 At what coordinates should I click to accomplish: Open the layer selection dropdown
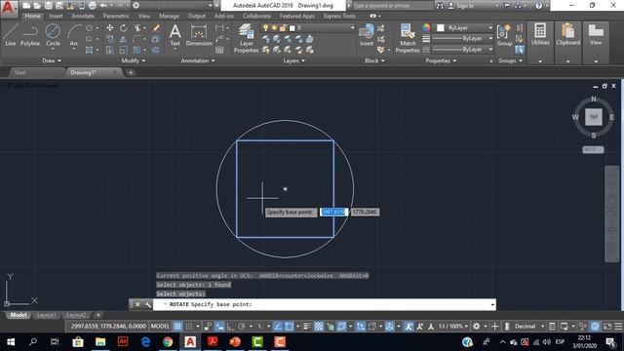tap(308, 28)
